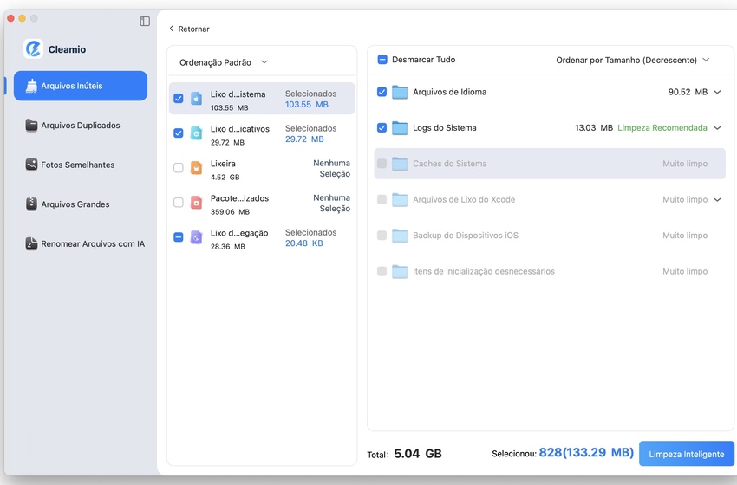Click the total 5.04 GB value
Image resolution: width=737 pixels, height=485 pixels.
coord(418,454)
